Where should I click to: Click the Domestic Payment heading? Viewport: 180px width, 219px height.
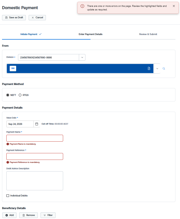tap(20, 8)
